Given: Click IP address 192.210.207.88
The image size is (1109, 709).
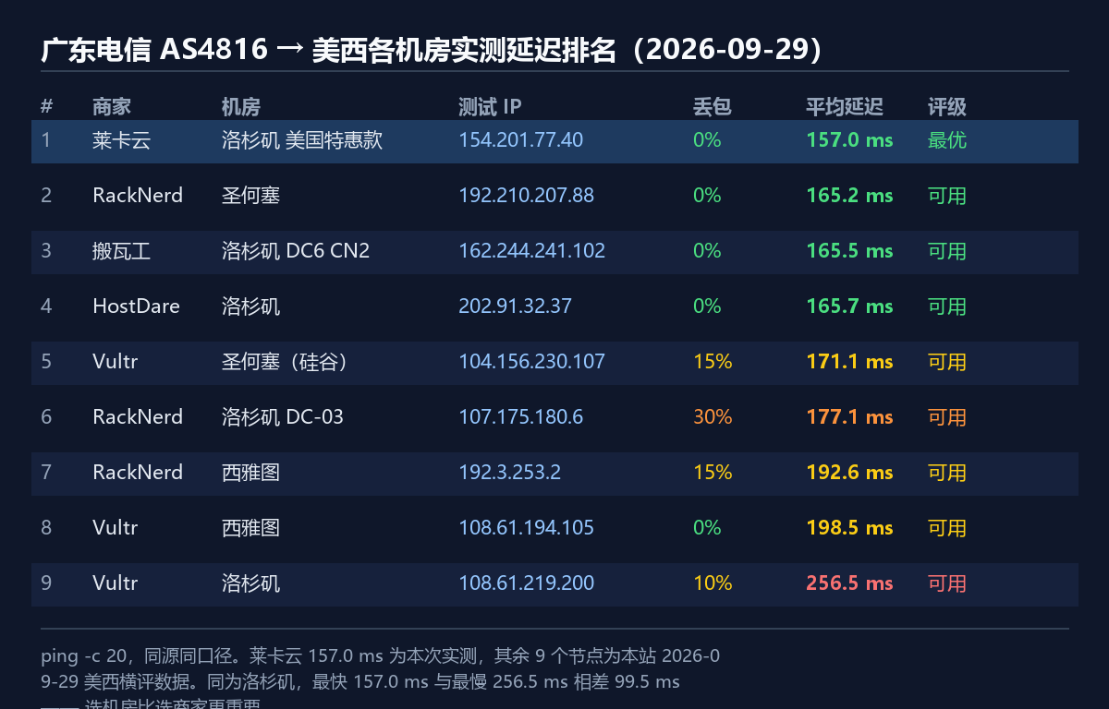Looking at the screenshot, I should pyautogui.click(x=526, y=196).
